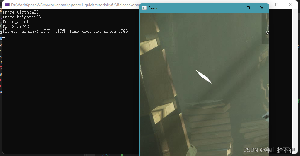Screen dimensions: 300x156
Task: Maximize the frame window
Action: [x=248, y=8]
